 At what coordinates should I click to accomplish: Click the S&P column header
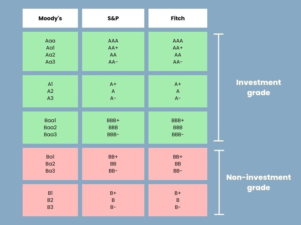[x=113, y=18]
